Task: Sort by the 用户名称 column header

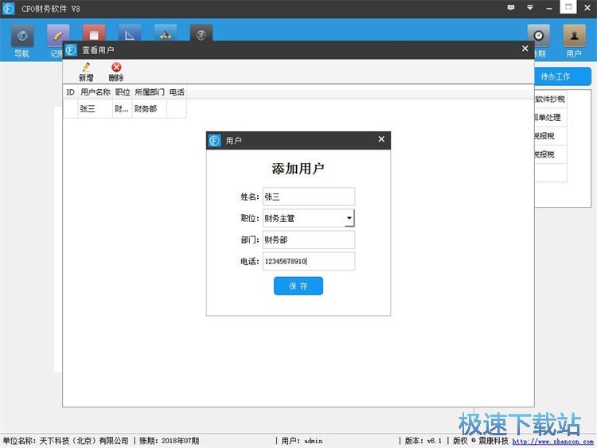Action: (x=96, y=92)
